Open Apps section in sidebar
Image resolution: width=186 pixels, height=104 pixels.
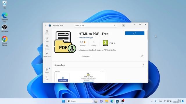(47, 40)
